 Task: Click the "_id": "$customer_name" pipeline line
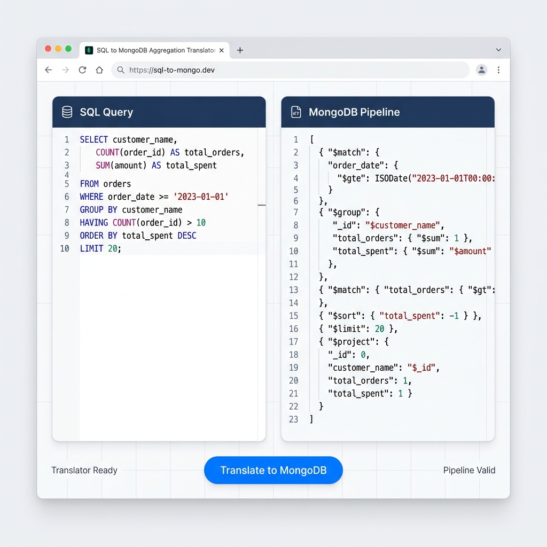[388, 225]
